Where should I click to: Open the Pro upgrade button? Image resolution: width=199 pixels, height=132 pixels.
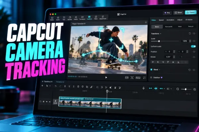coord(167,13)
